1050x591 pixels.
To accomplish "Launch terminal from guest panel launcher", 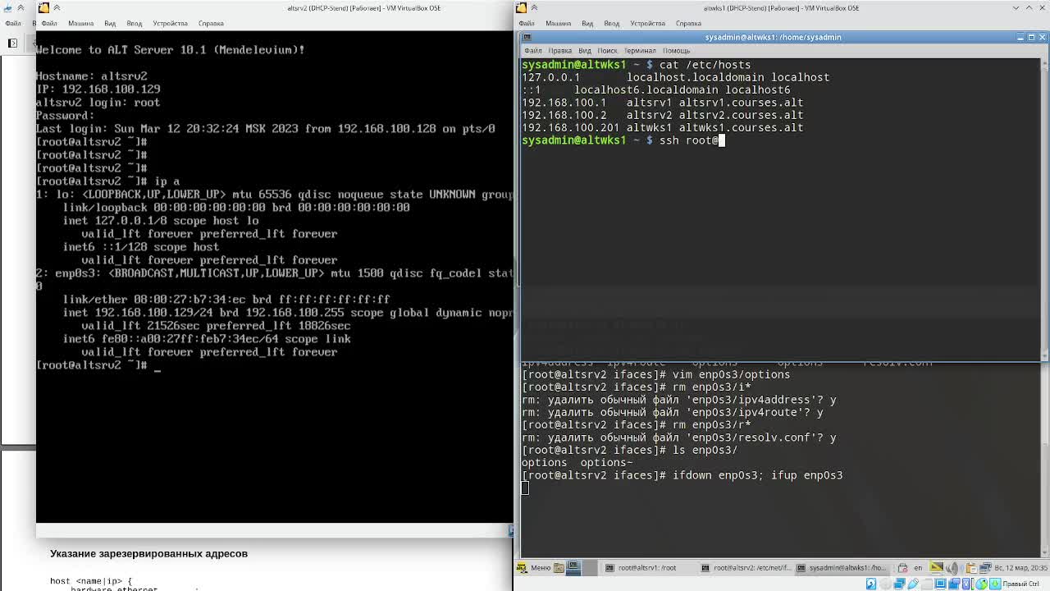I will pyautogui.click(x=573, y=567).
